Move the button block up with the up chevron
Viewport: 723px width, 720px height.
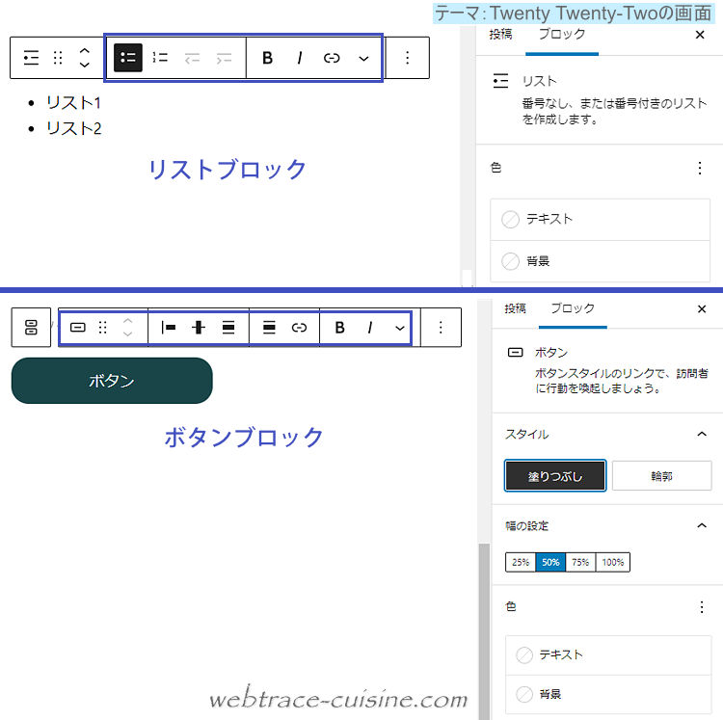[127, 321]
